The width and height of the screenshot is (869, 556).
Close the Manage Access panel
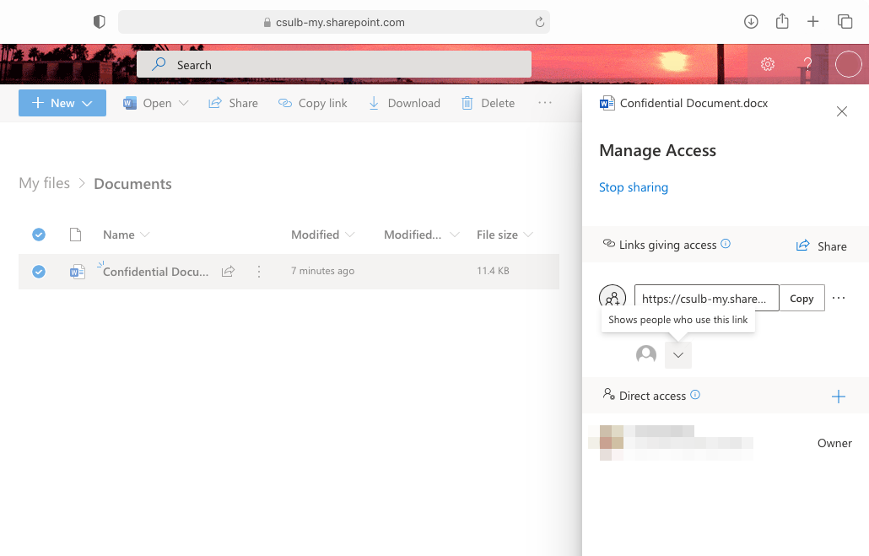842,111
